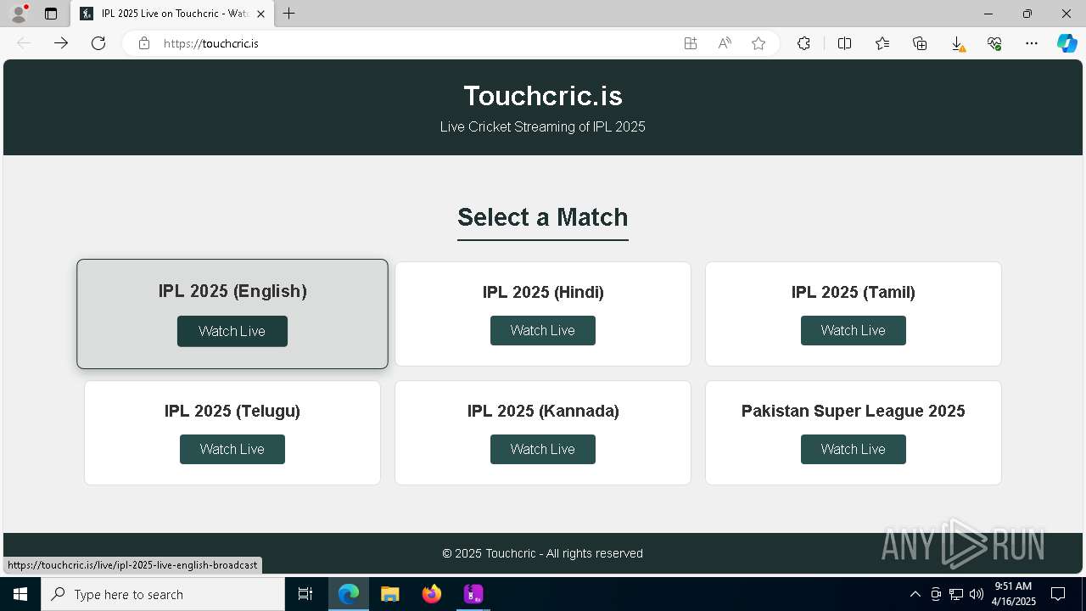Screen dimensions: 1086x611
Task: Click the IPL 2025 (Telugu) card title
Action: click(x=232, y=411)
